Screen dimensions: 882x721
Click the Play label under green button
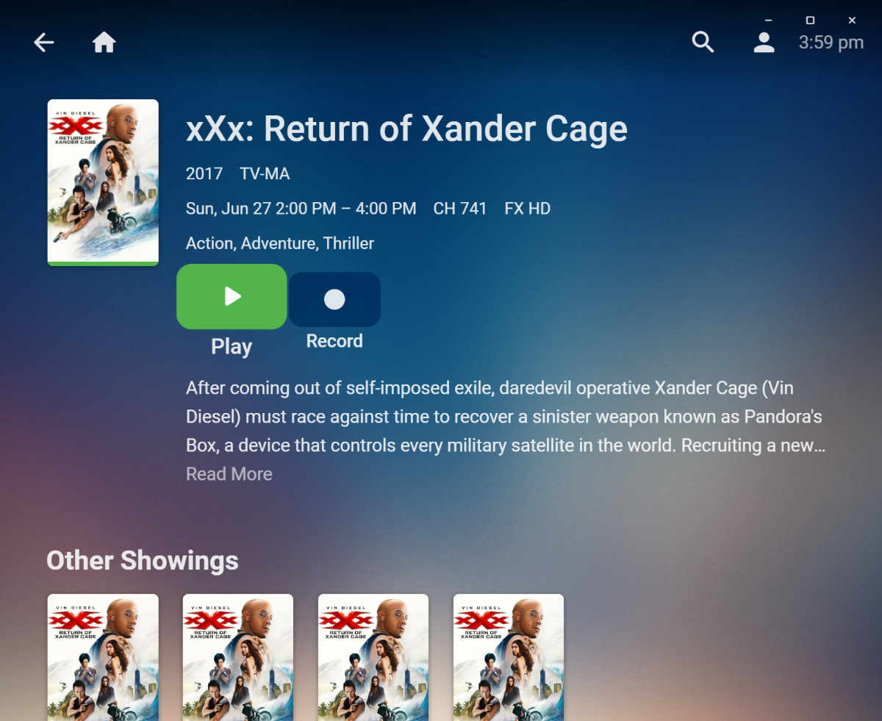pyautogui.click(x=232, y=346)
